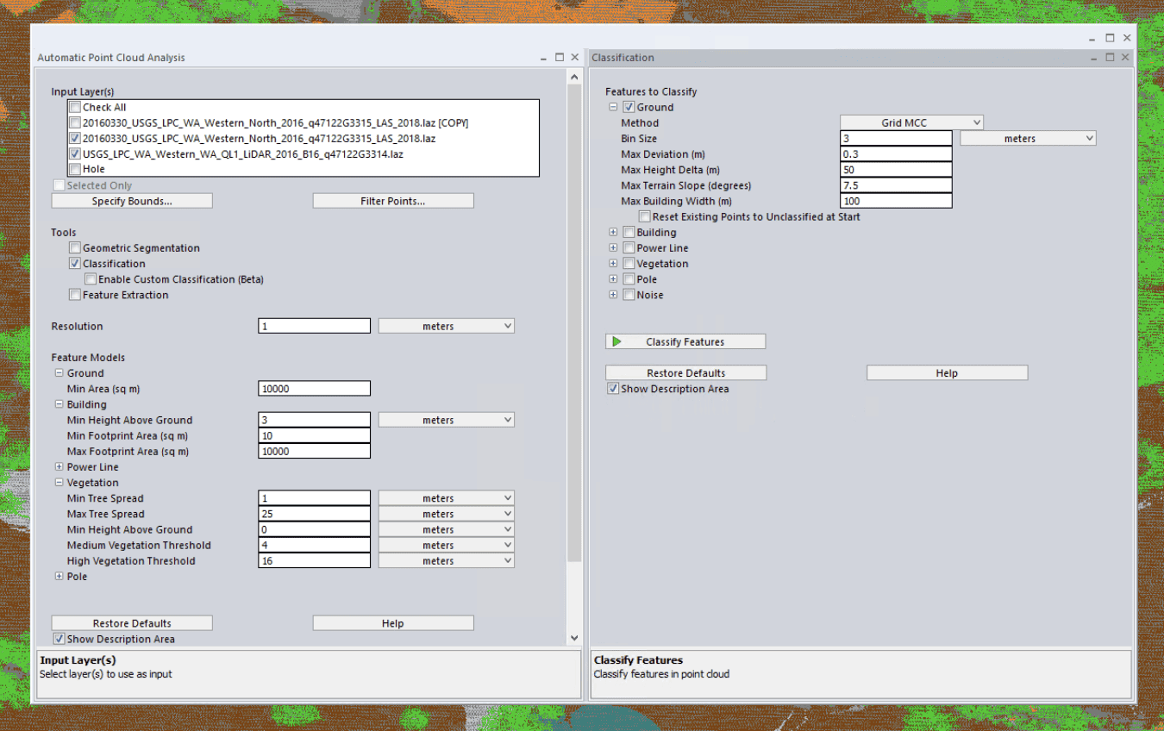Maximize the Classification panel
The width and height of the screenshot is (1164, 731).
[1110, 57]
